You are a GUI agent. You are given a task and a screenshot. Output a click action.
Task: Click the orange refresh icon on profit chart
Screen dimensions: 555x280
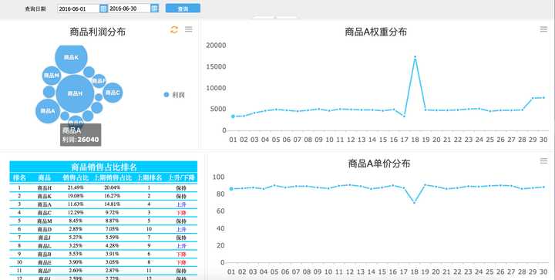pyautogui.click(x=173, y=30)
